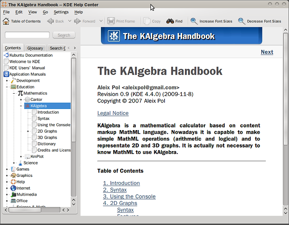The height and width of the screenshot is (225, 289).
Task: Click the KDE logo in handbook banner
Action: 114,36
